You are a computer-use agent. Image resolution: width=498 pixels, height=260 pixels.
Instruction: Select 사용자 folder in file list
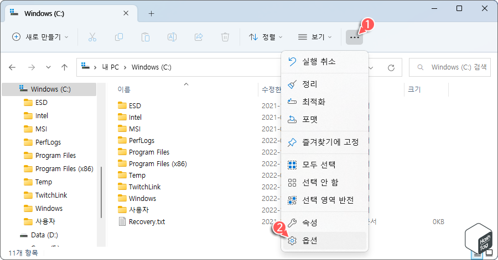pos(133,210)
